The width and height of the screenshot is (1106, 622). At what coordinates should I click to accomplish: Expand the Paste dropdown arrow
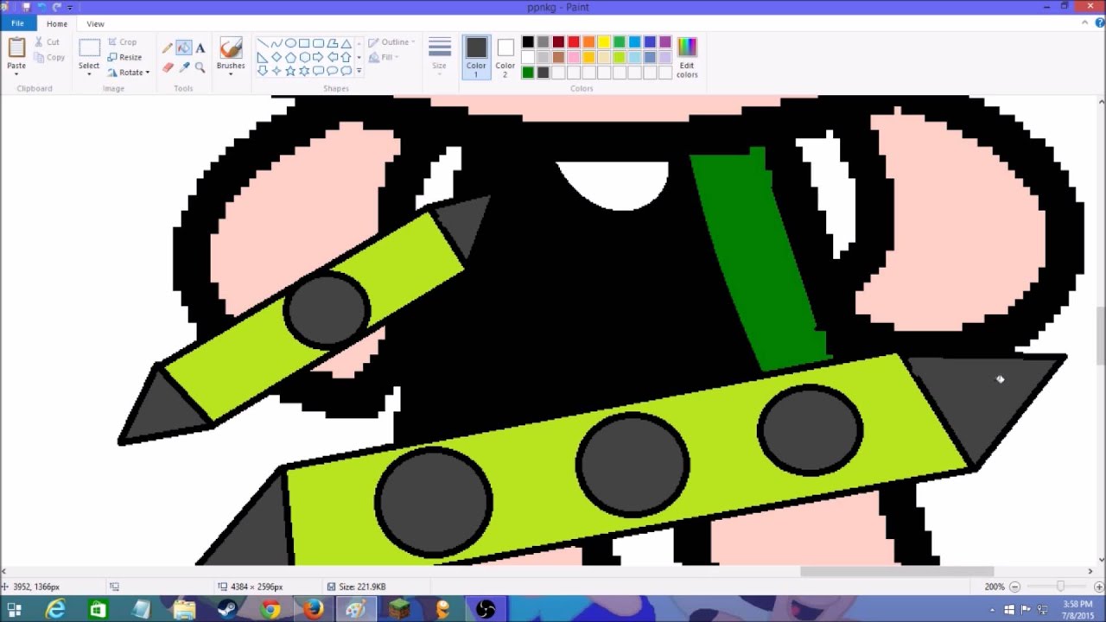pos(16,74)
